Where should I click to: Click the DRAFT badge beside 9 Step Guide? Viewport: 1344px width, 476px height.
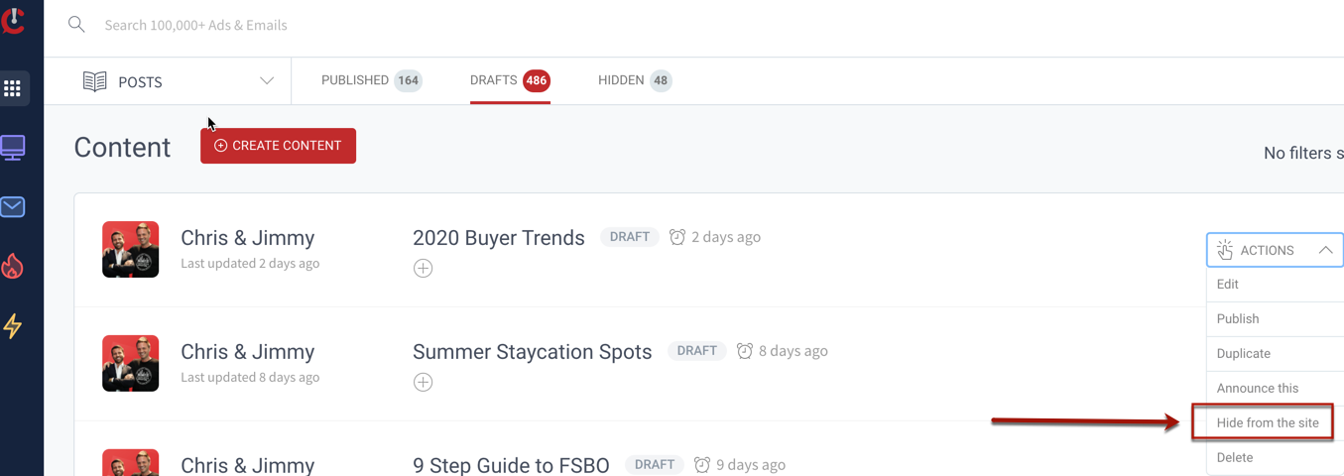(x=655, y=464)
